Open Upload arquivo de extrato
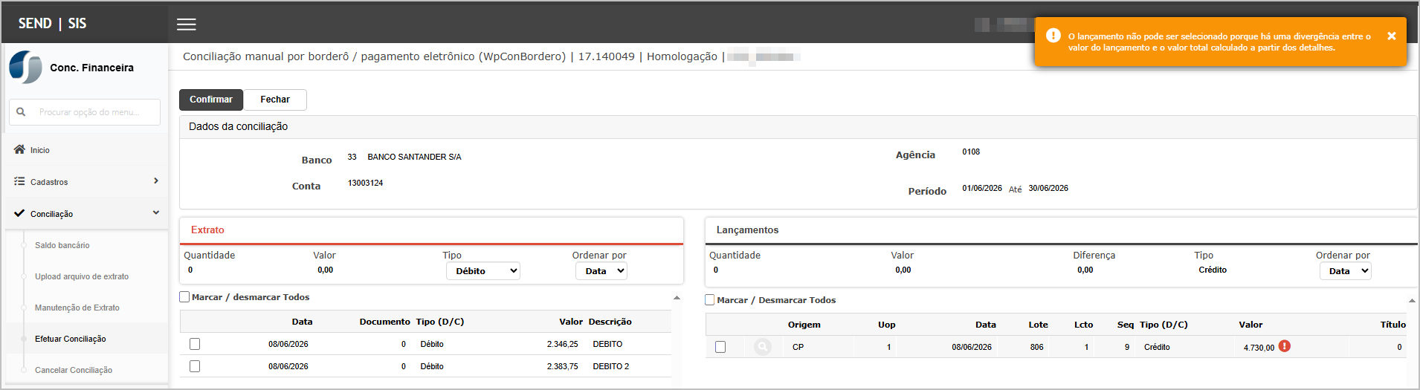Screen dimensions: 1420x390 [x=82, y=276]
